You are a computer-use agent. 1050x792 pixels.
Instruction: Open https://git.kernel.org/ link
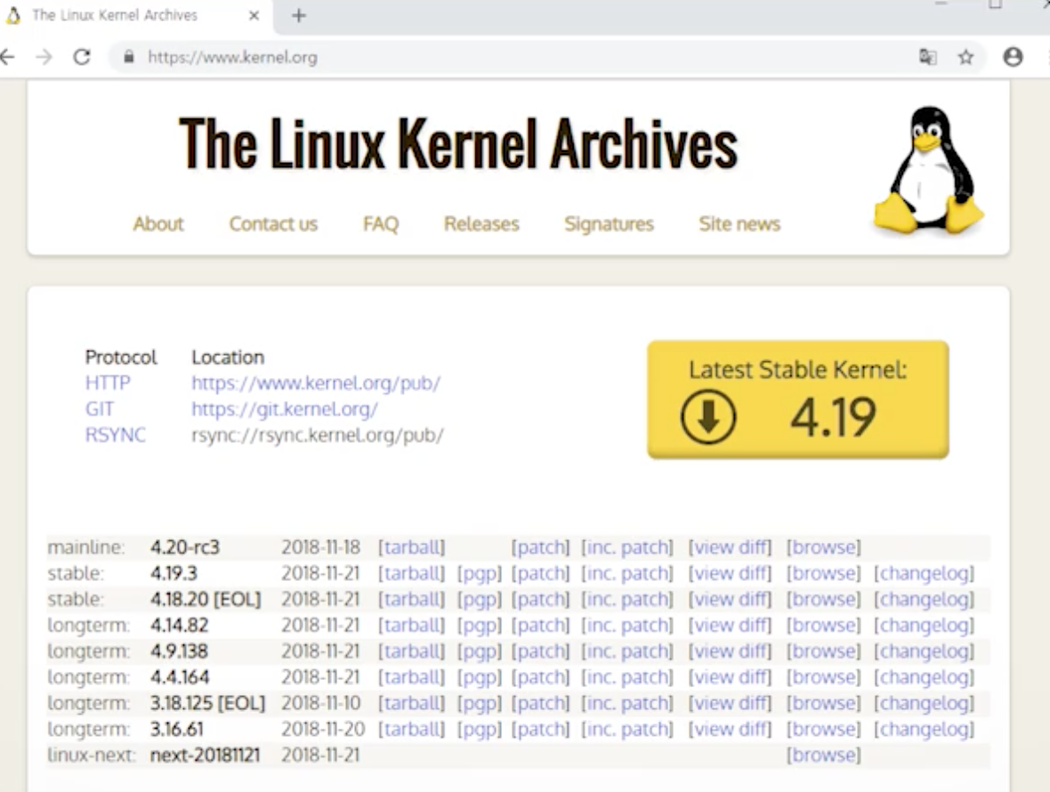(x=285, y=409)
